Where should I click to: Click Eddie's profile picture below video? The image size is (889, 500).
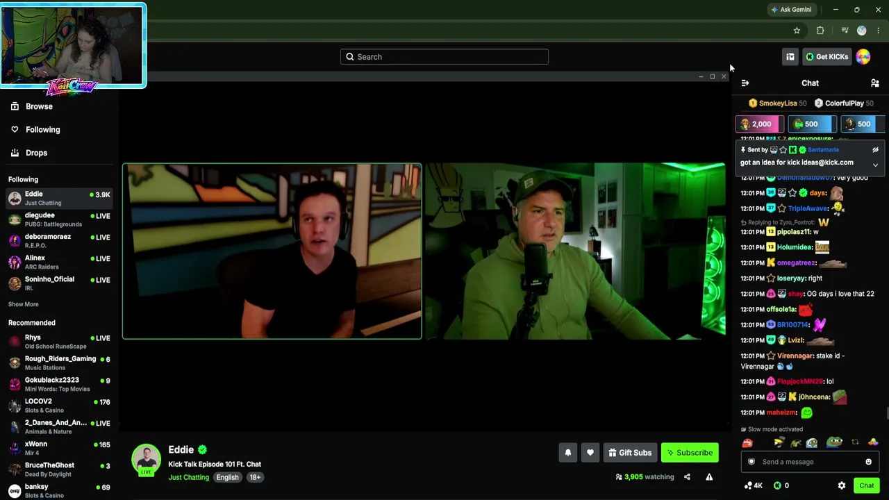146,460
